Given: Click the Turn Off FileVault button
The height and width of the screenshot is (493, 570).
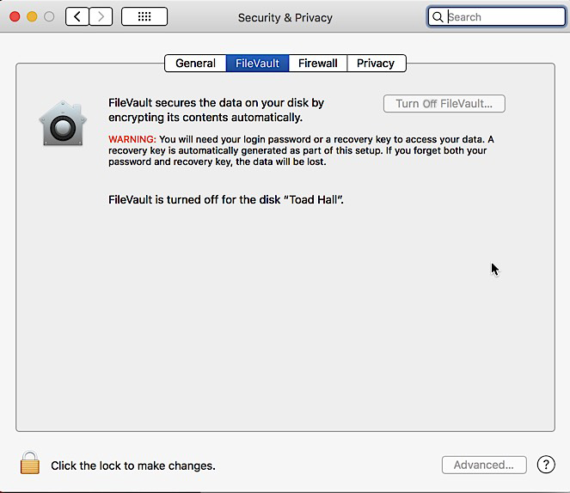Looking at the screenshot, I should click(x=444, y=104).
